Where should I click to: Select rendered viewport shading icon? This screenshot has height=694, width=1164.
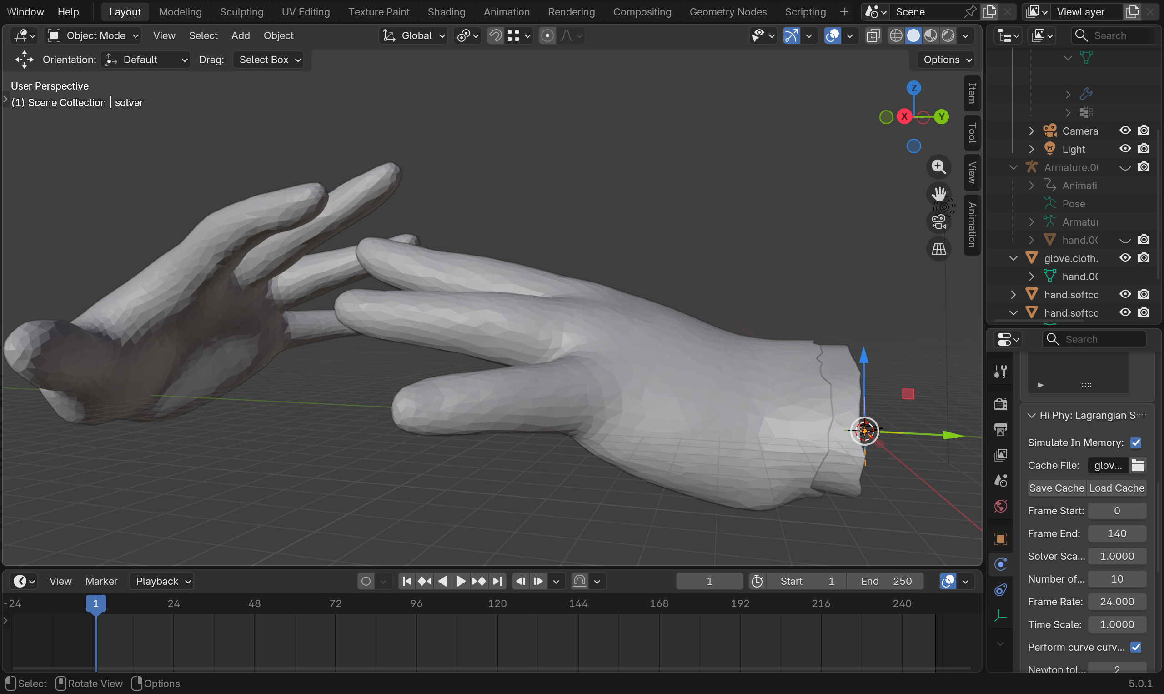[948, 35]
